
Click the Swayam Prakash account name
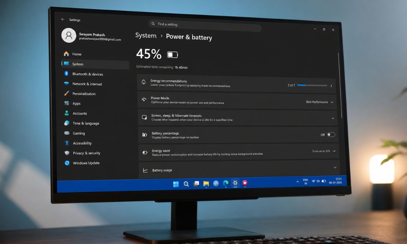[91, 35]
